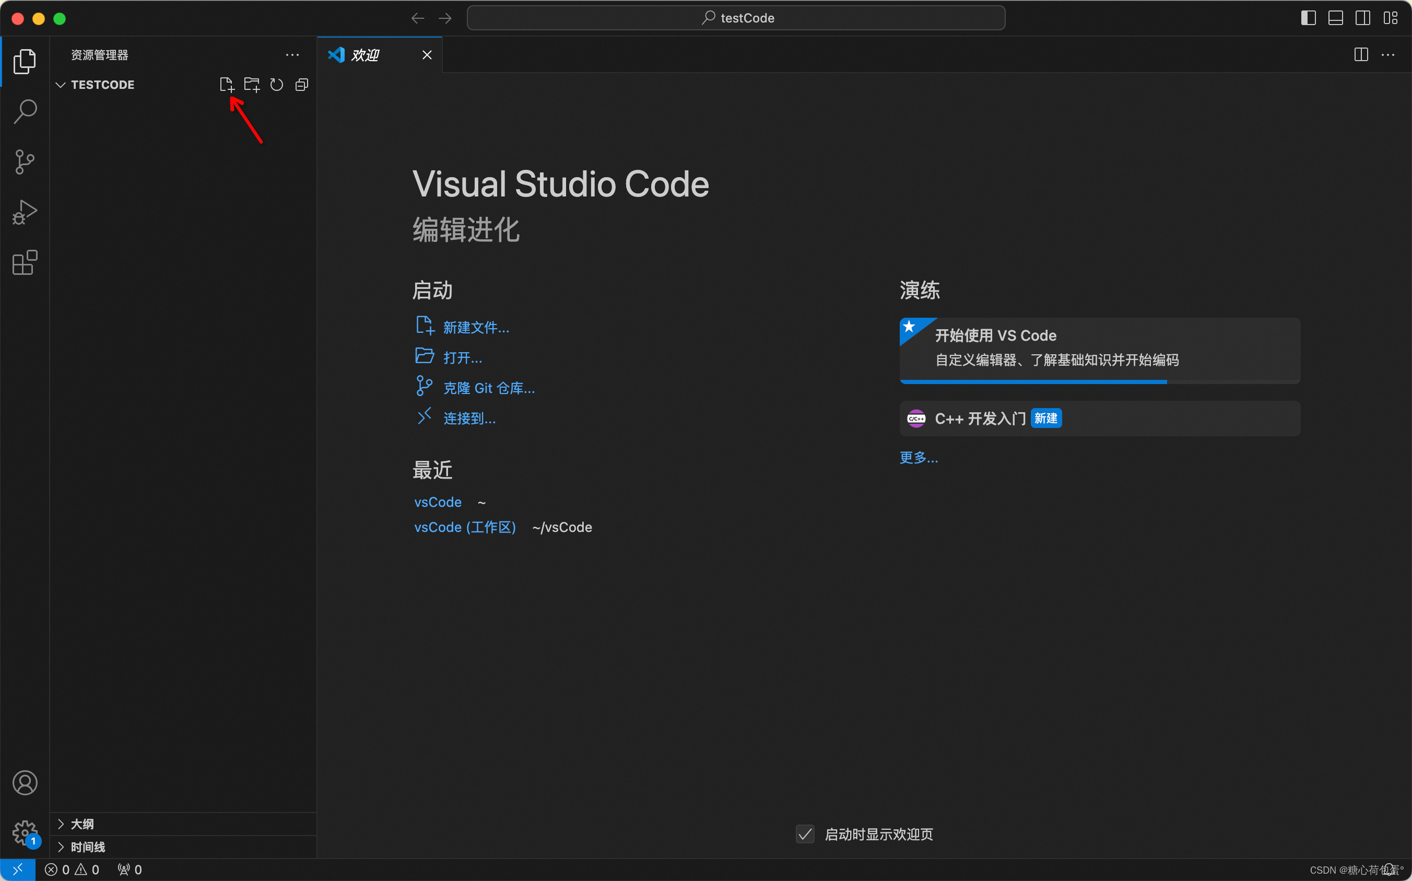Click the 克隆 Git 仓库 link

(489, 388)
